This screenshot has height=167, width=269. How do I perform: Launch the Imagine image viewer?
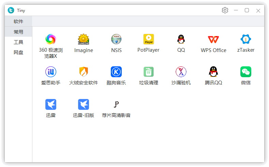[84, 39]
